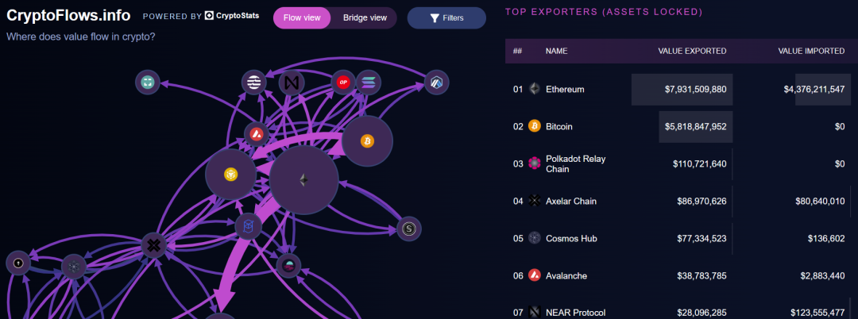
Task: Click the Axelar X node in graph
Action: (153, 245)
